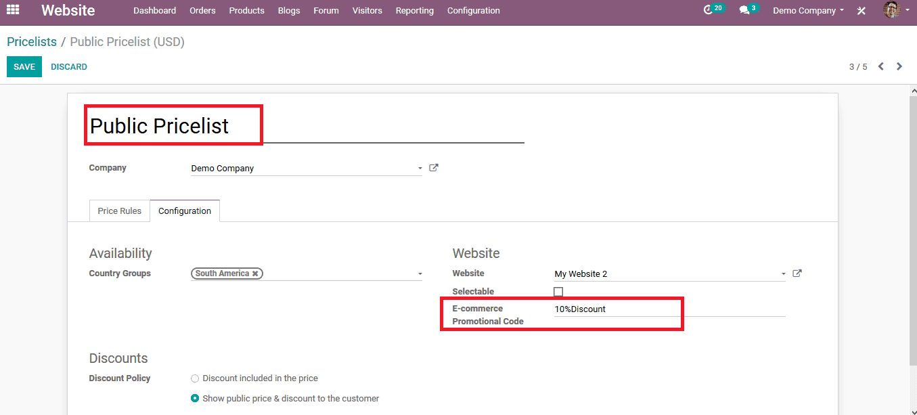The height and width of the screenshot is (415, 917).
Task: Click the Discount Policy label
Action: tap(120, 378)
